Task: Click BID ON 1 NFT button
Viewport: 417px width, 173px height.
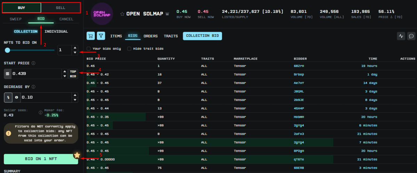Action: [41, 159]
